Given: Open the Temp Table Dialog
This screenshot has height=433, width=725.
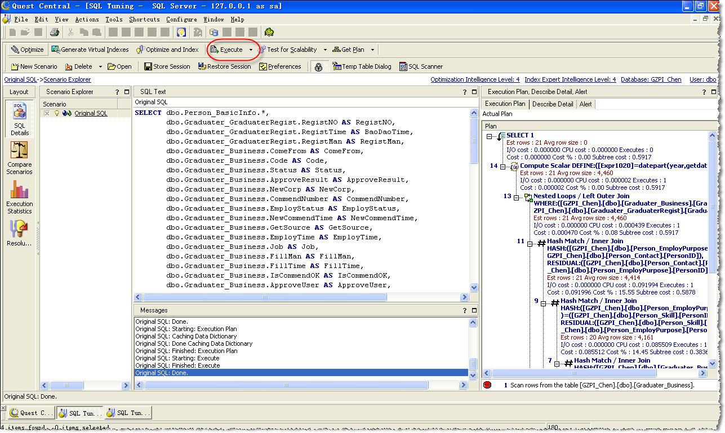Looking at the screenshot, I should click(x=362, y=66).
